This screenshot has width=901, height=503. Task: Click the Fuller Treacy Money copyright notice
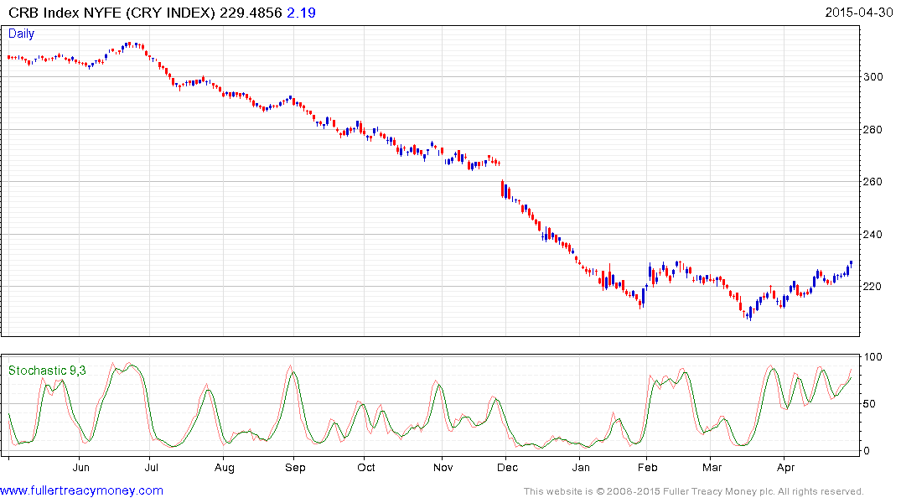click(x=693, y=491)
